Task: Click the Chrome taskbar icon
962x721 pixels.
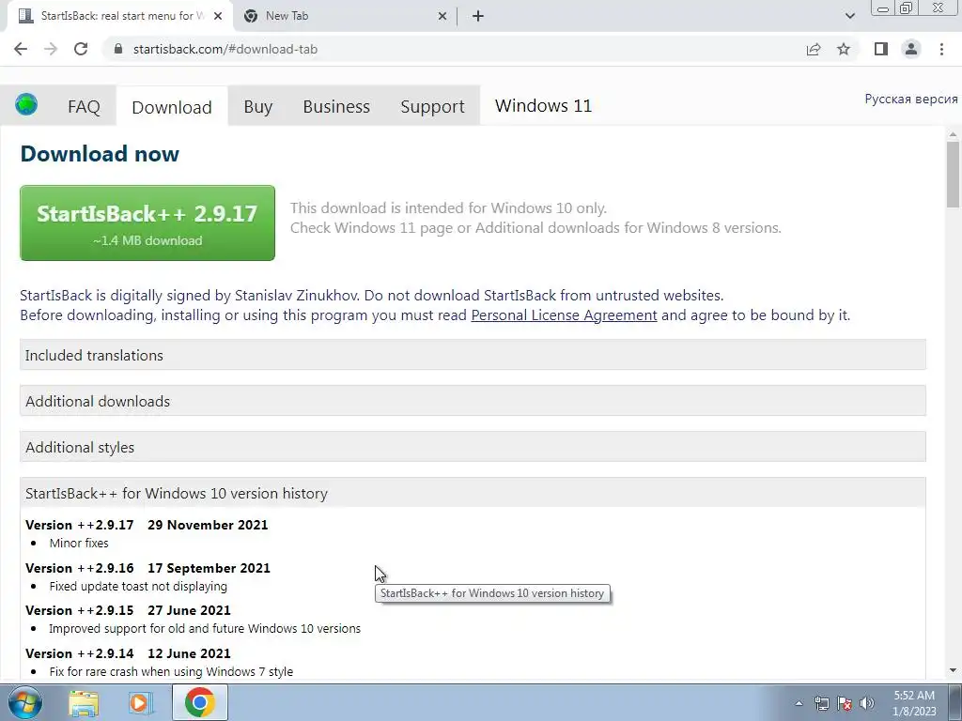Action: 200,702
